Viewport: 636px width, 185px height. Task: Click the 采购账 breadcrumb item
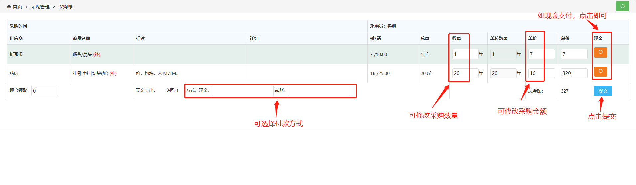click(x=65, y=7)
